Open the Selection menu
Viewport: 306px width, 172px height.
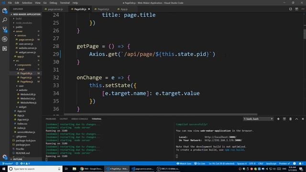27,3
